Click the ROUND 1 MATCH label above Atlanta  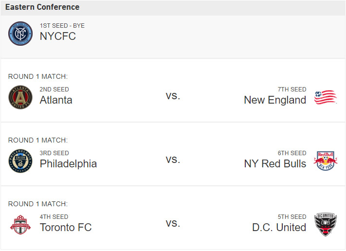38,76
